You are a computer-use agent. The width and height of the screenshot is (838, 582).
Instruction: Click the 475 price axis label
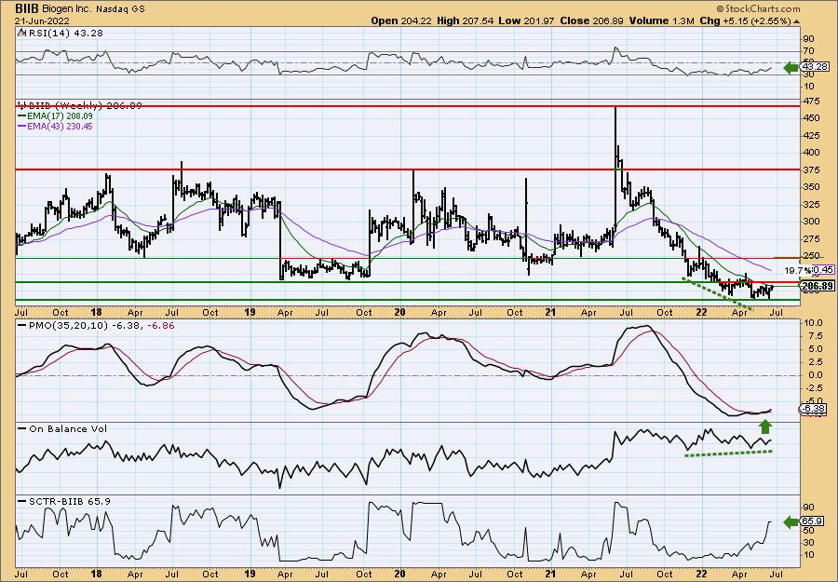pyautogui.click(x=811, y=101)
